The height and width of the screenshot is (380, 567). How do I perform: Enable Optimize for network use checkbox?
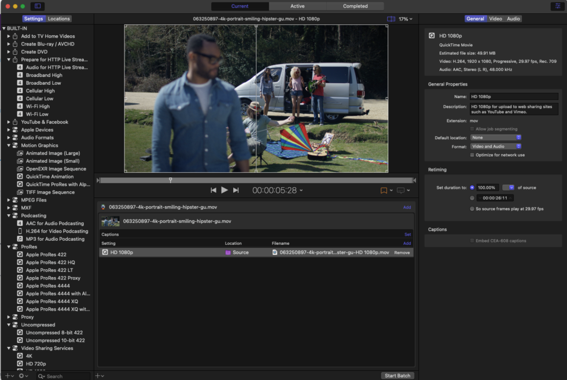point(472,155)
